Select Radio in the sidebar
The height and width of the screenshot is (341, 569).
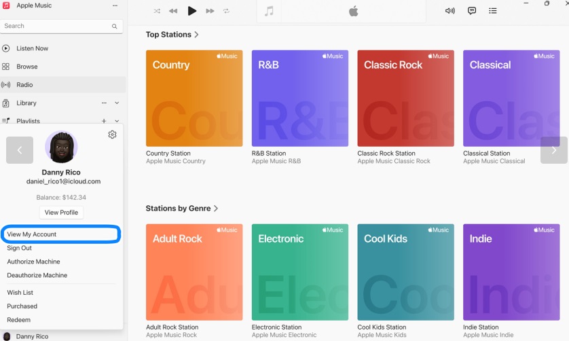pos(62,85)
